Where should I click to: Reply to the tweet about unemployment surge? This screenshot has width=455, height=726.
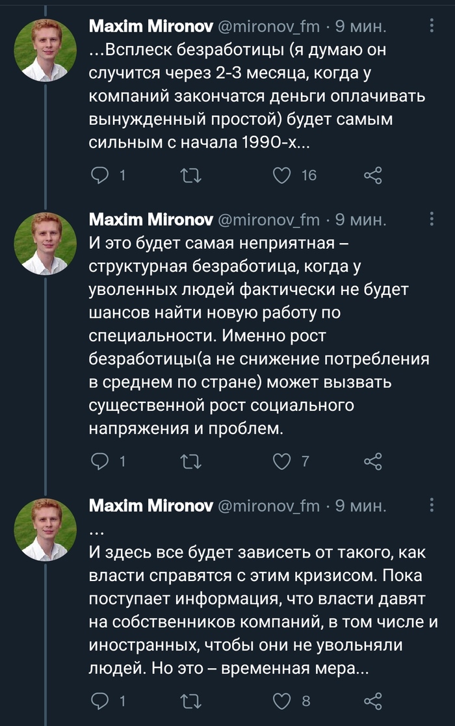coord(100,175)
